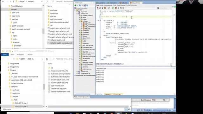The image size is (203, 114).
Task: Open the Fehler sub-tab
Action: tap(115, 5)
